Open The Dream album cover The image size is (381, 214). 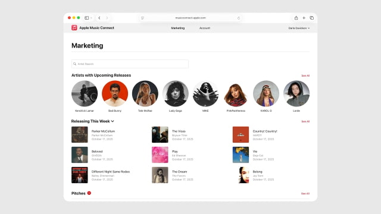[160, 175]
